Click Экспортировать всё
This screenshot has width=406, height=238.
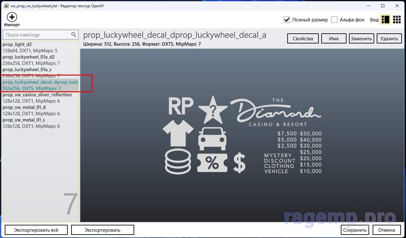pos(36,230)
